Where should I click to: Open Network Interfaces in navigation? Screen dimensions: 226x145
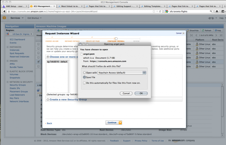click(19, 101)
